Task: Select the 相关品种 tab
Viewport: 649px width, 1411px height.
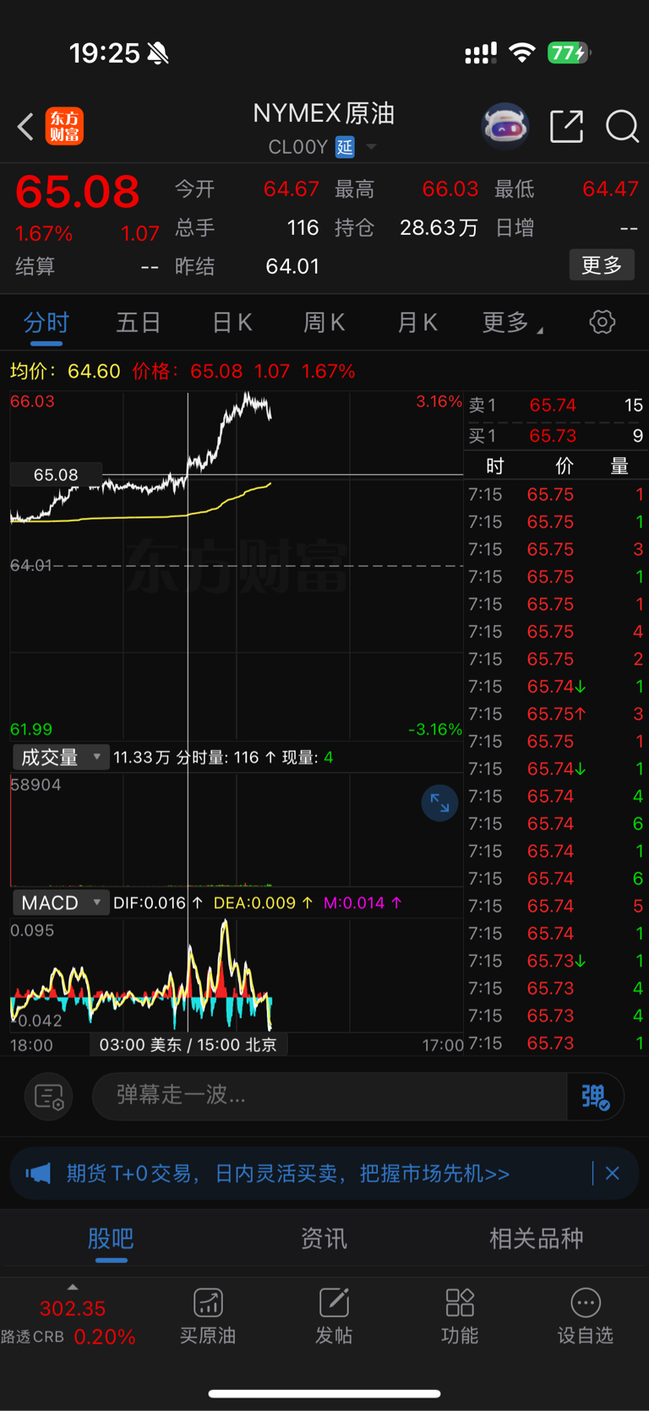Action: coord(537,1239)
